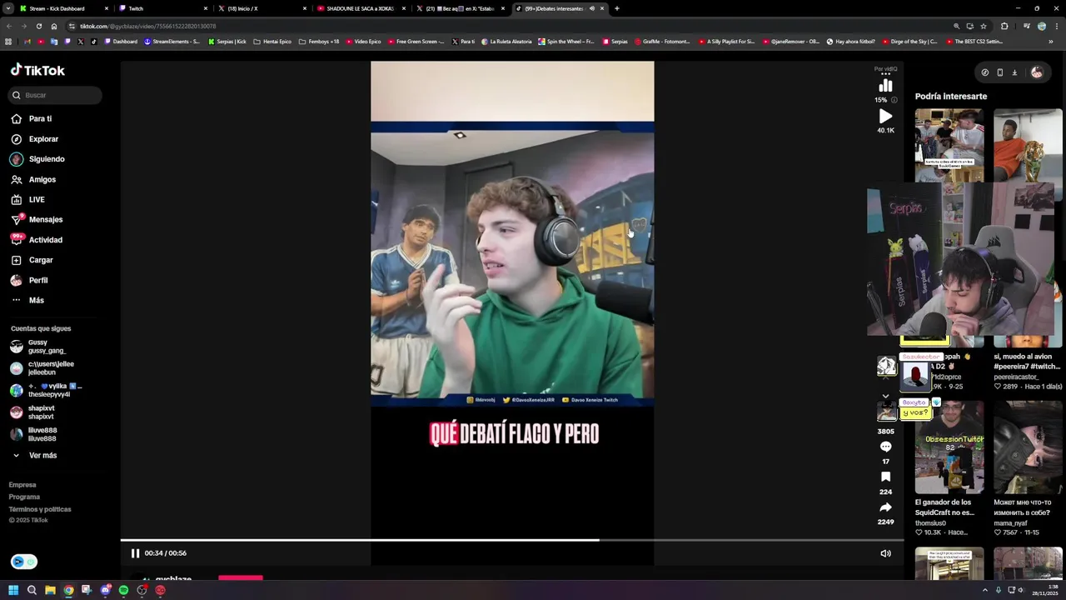The height and width of the screenshot is (600, 1066).
Task: Mute the video with the speaker icon
Action: [885, 553]
